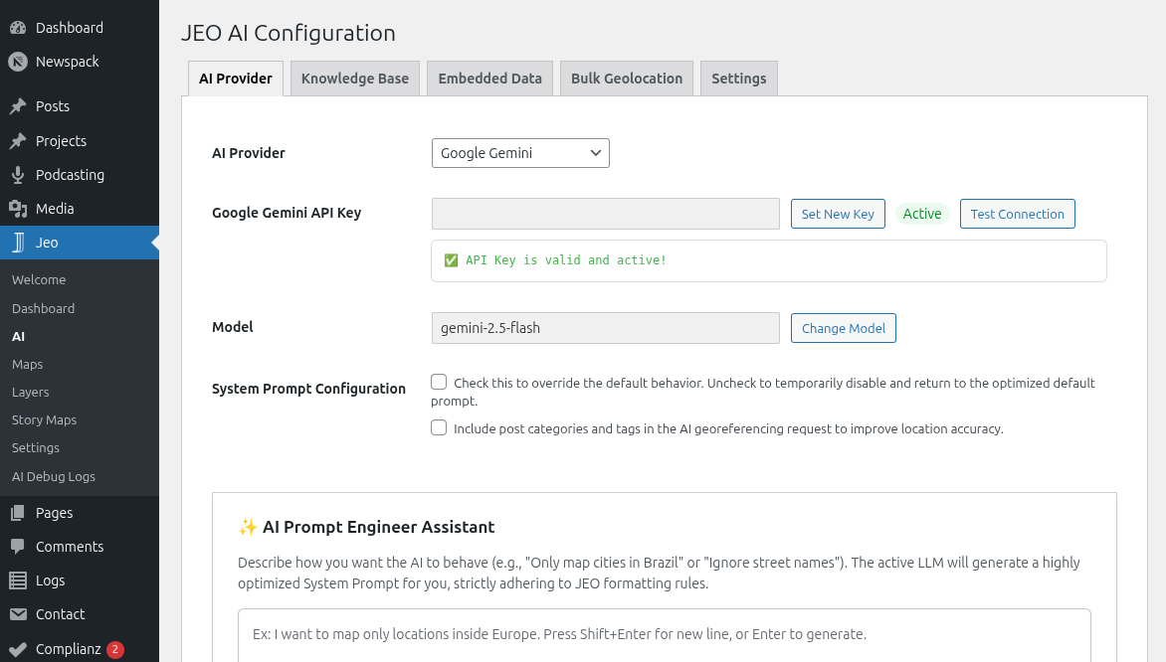
Task: Click the Comments speech-bubble icon
Action: tap(18, 547)
